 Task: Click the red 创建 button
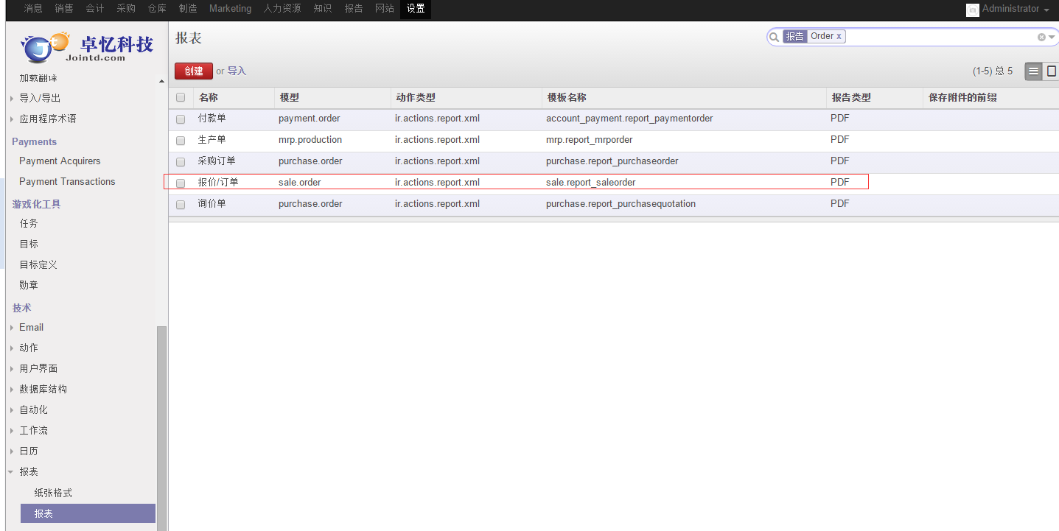point(193,71)
